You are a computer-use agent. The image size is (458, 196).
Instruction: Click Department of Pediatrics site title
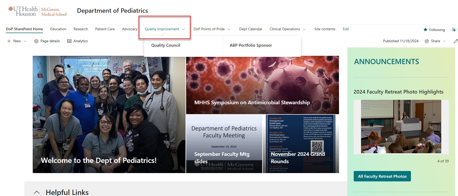click(x=112, y=11)
